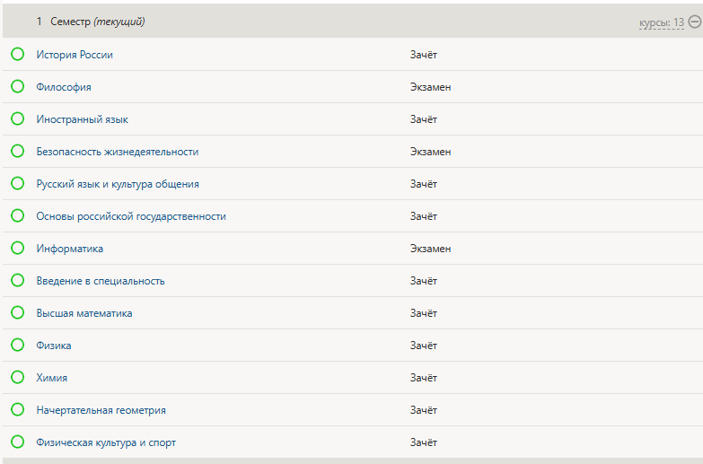703x464 pixels.
Task: Click the green circle beside Химия
Action: [x=17, y=378]
